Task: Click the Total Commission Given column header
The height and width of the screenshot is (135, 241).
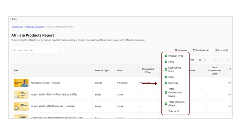Action: (214, 70)
